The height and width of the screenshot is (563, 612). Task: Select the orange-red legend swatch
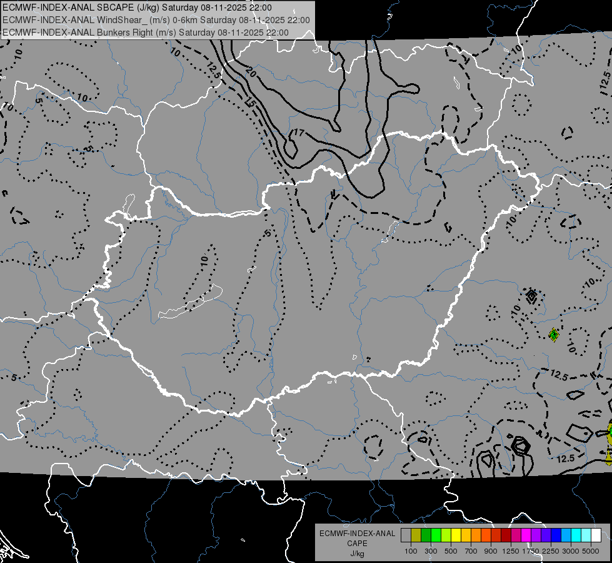coord(486,535)
